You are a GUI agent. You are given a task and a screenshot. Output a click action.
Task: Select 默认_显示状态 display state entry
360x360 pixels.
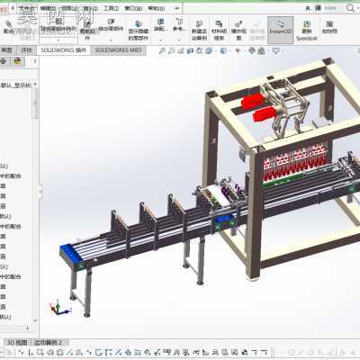(17, 85)
